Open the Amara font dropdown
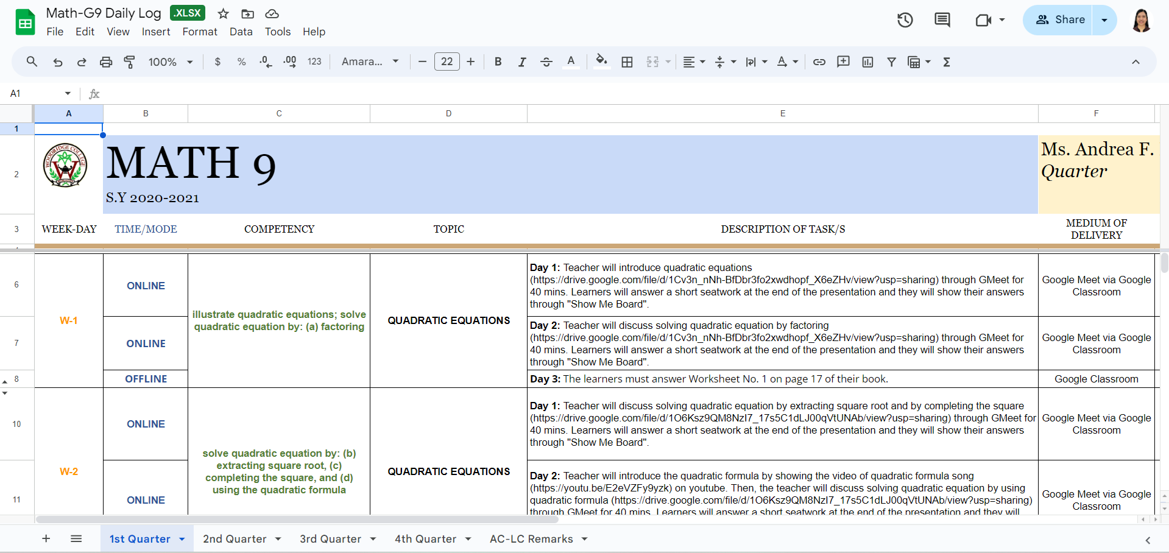The height and width of the screenshot is (553, 1169). 370,62
